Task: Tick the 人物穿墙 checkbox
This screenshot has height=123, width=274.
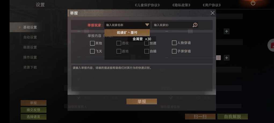Action: (x=174, y=43)
